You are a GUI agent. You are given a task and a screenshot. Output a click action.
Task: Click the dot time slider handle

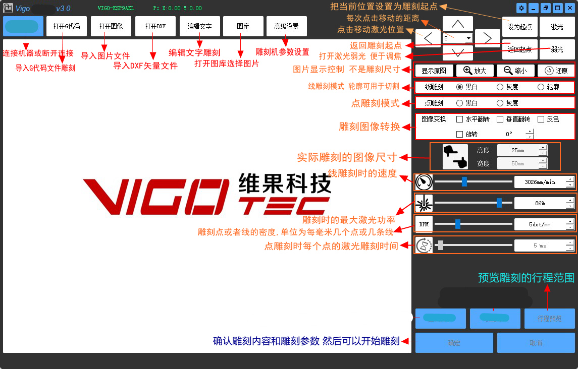(x=441, y=245)
